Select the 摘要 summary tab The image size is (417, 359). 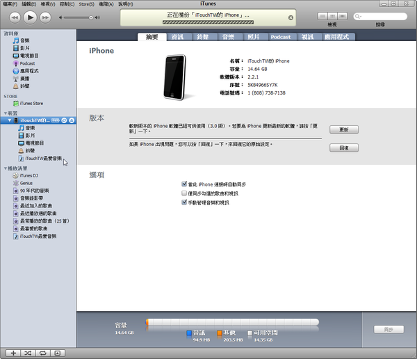pyautogui.click(x=152, y=37)
